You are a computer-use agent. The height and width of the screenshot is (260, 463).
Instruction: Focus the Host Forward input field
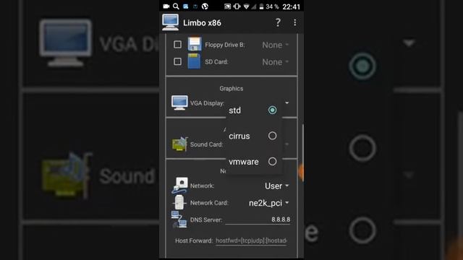251,240
